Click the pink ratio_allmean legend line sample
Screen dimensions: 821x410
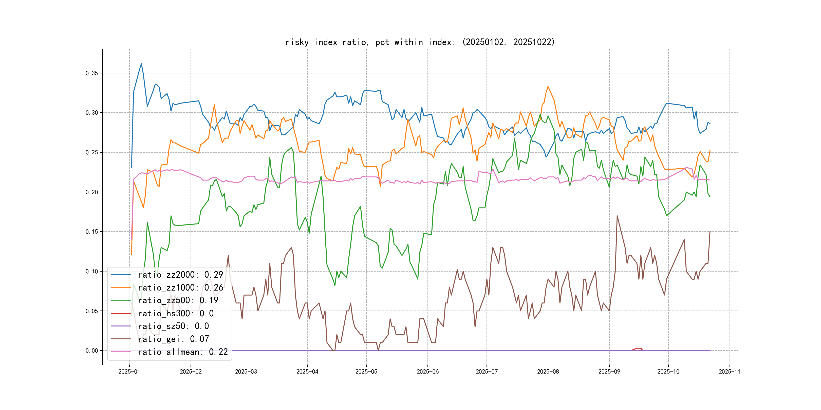point(120,352)
